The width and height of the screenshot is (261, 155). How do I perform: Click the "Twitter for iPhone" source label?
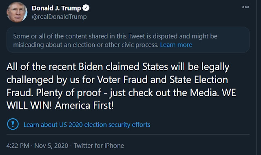coord(99,146)
